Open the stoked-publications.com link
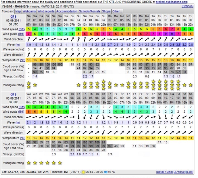This screenshot has width=198, height=178. 172,2
